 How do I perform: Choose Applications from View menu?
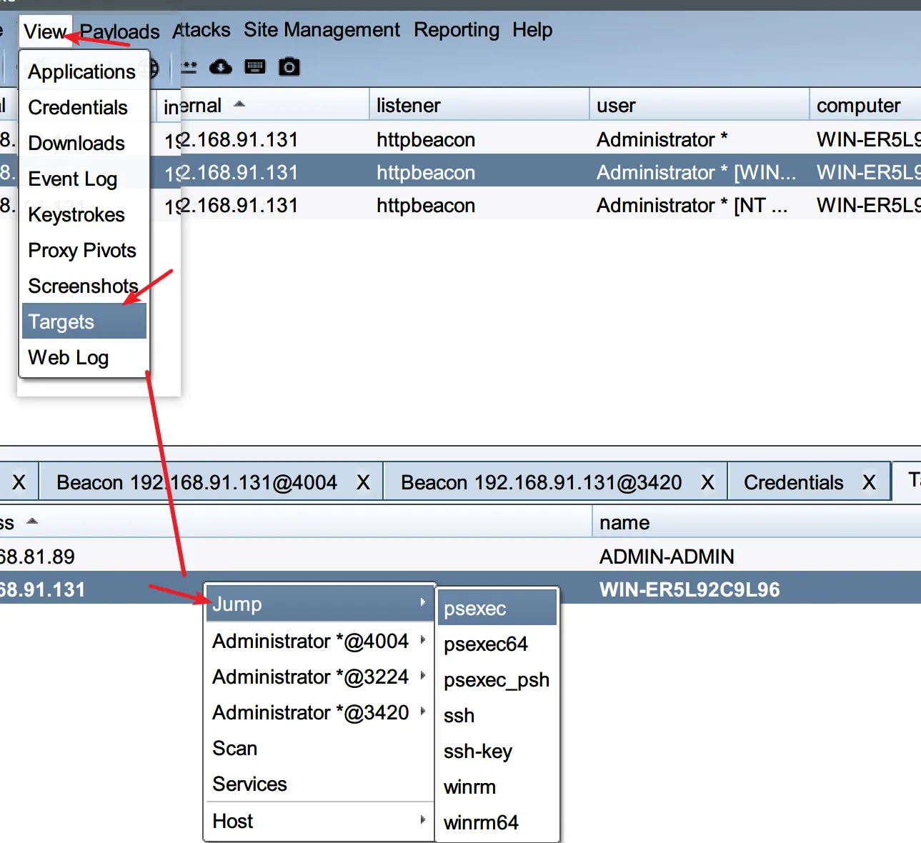(84, 71)
